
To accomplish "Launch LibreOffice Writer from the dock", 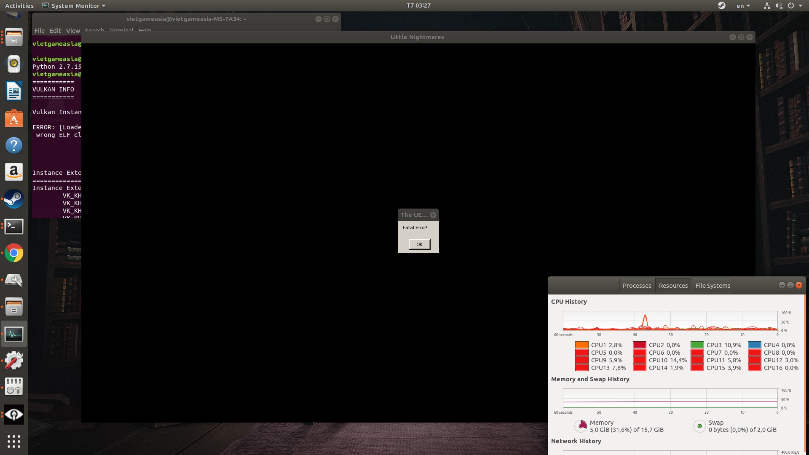I will (14, 91).
